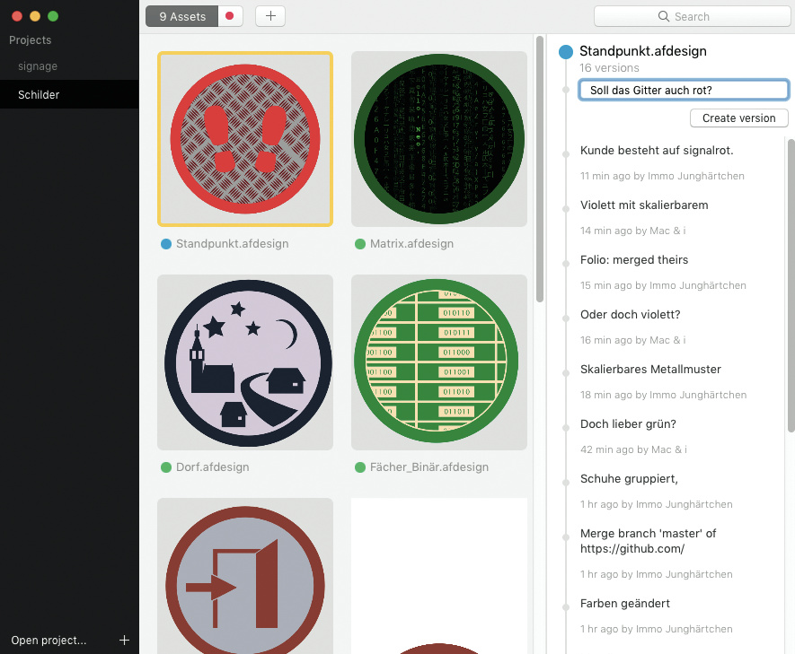Image resolution: width=795 pixels, height=654 pixels.
Task: Click the green status dot for Fächer_Binär.afdesign
Action: tap(360, 467)
